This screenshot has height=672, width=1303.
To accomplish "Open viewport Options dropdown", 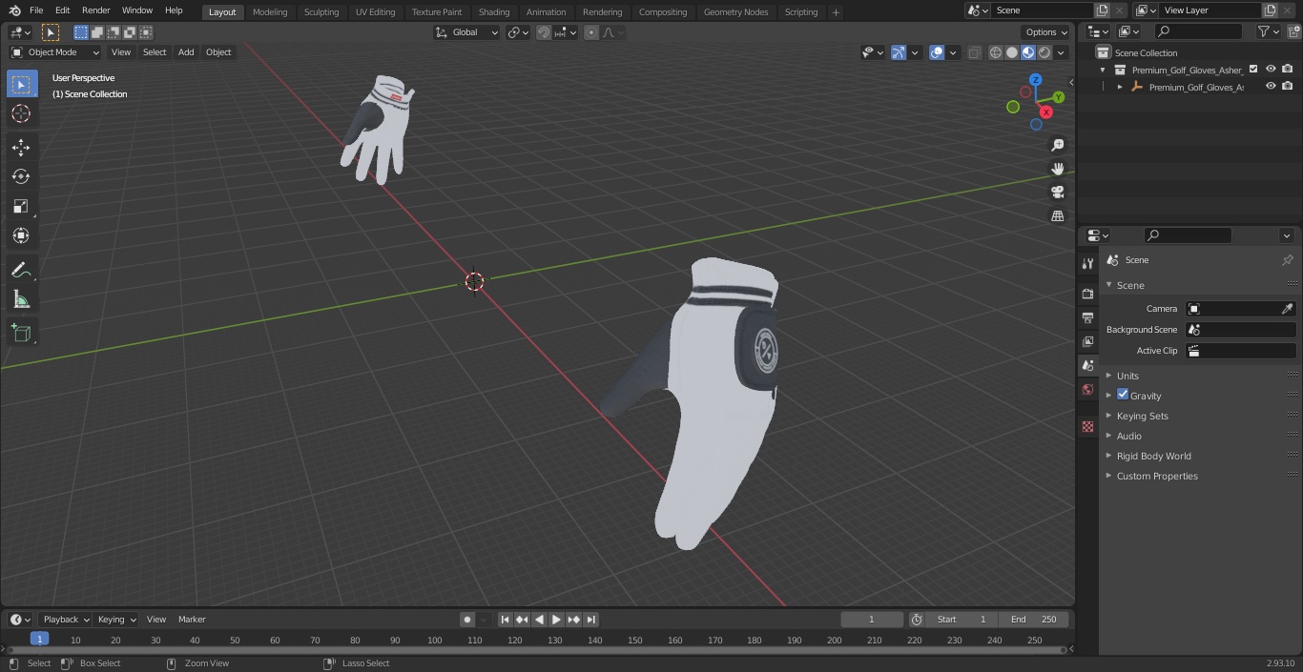I will pyautogui.click(x=1045, y=32).
